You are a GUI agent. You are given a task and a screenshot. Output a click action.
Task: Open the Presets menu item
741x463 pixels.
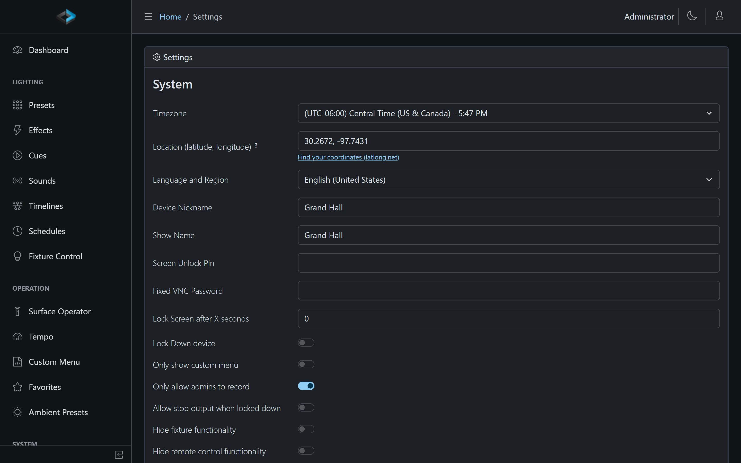coord(42,105)
